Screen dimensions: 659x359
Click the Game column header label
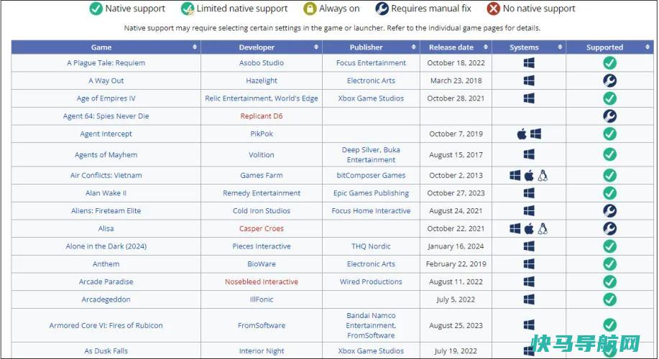pyautogui.click(x=101, y=47)
